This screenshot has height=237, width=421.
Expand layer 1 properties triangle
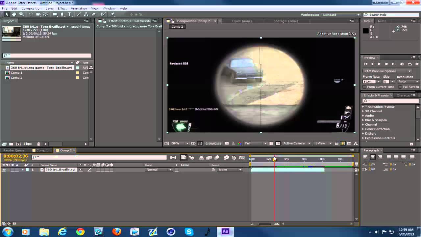click(23, 170)
